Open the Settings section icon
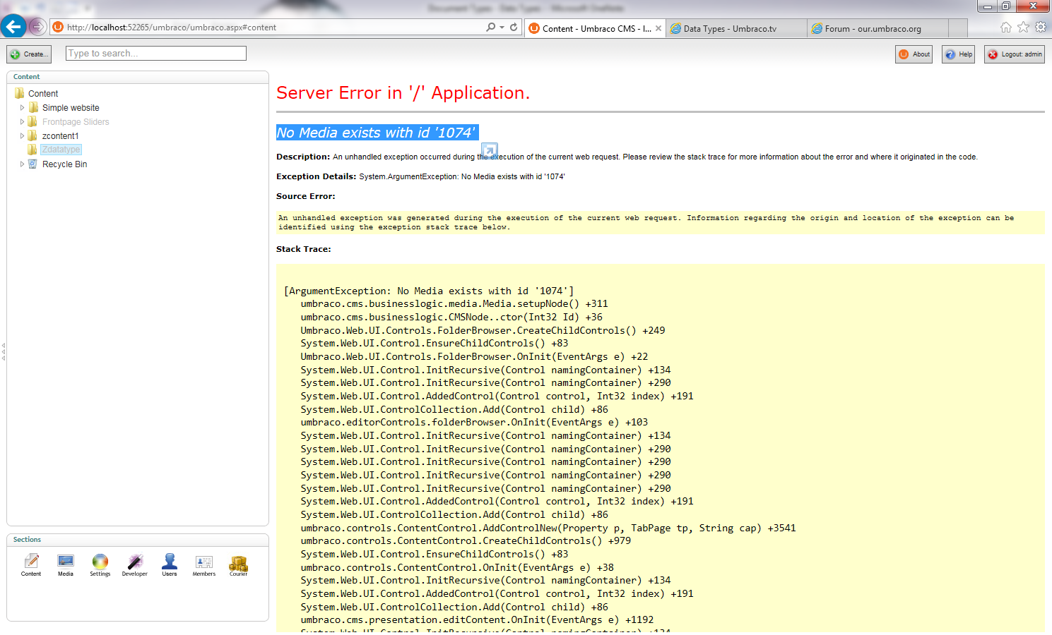 [100, 562]
